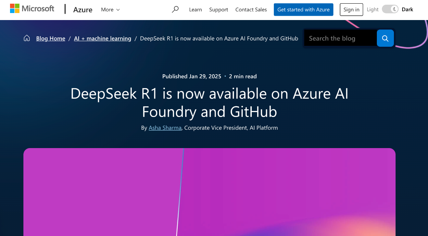Click the DeepSeek R1 article headline
The image size is (428, 236).
209,103
